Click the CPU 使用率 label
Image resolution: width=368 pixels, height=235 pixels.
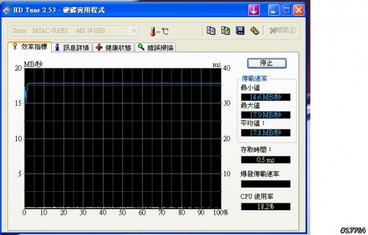pos(257,197)
